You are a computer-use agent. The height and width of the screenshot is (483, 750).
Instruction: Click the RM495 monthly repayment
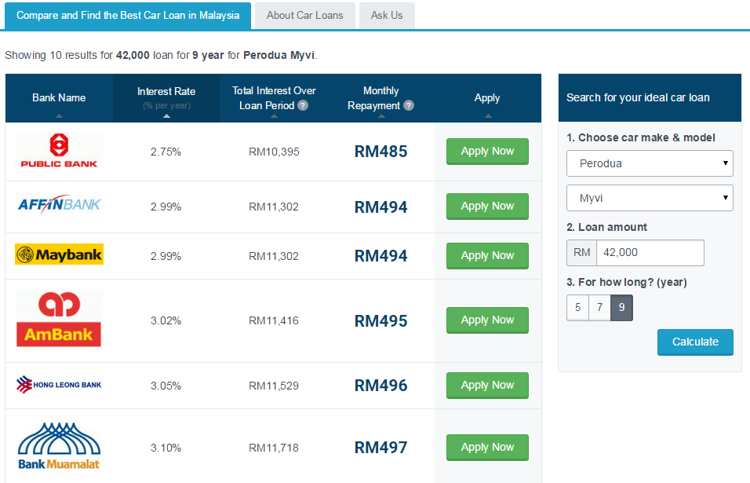pos(380,320)
